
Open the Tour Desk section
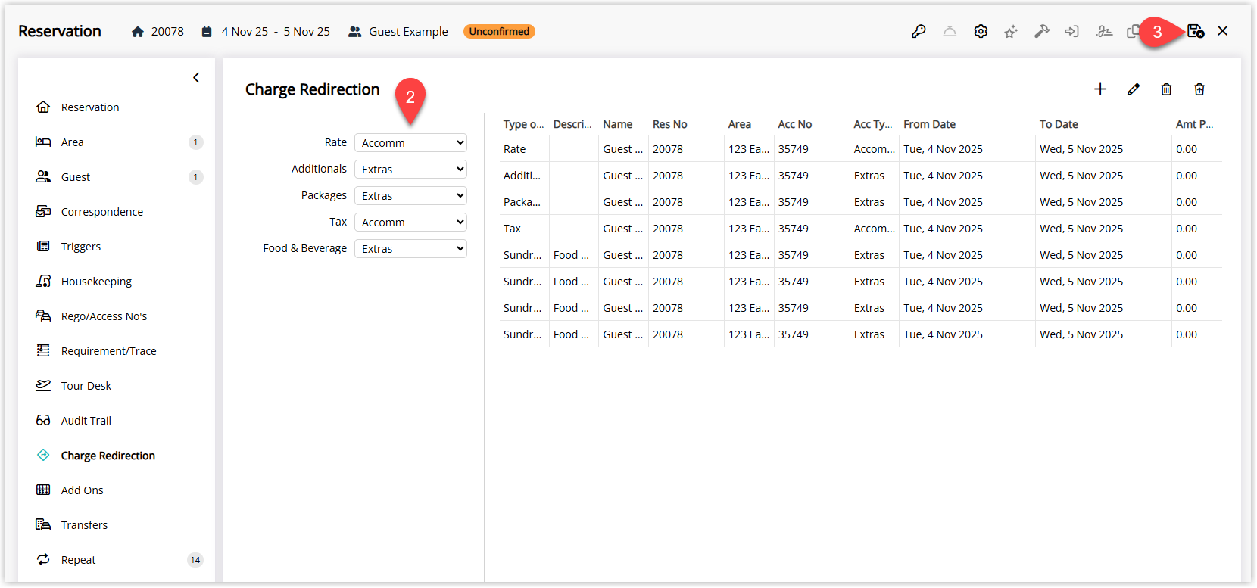(x=86, y=386)
